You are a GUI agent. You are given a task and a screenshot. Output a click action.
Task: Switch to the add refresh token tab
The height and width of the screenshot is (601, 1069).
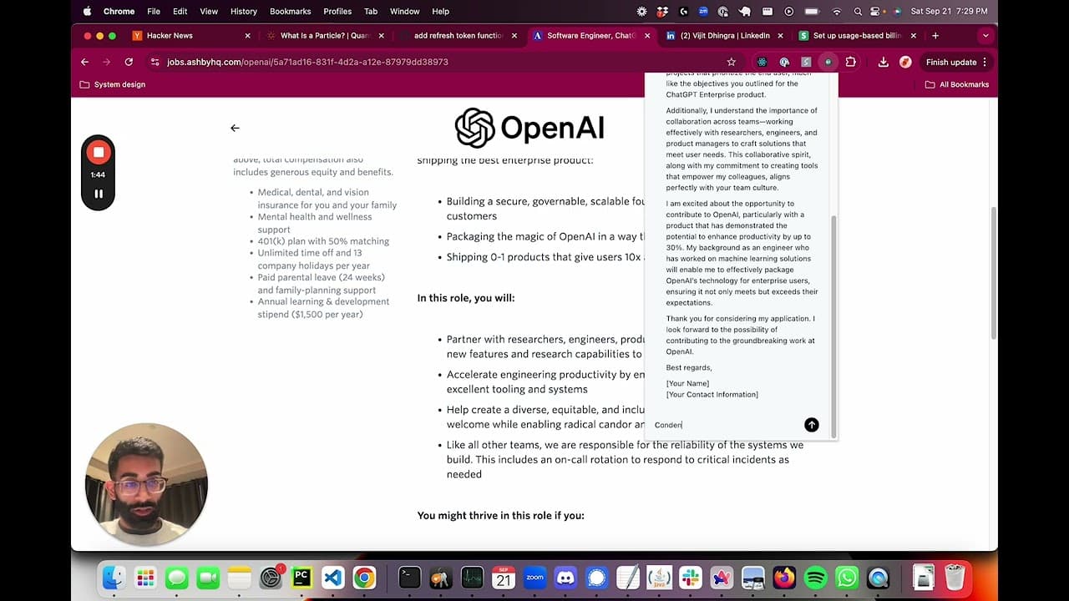(x=459, y=36)
